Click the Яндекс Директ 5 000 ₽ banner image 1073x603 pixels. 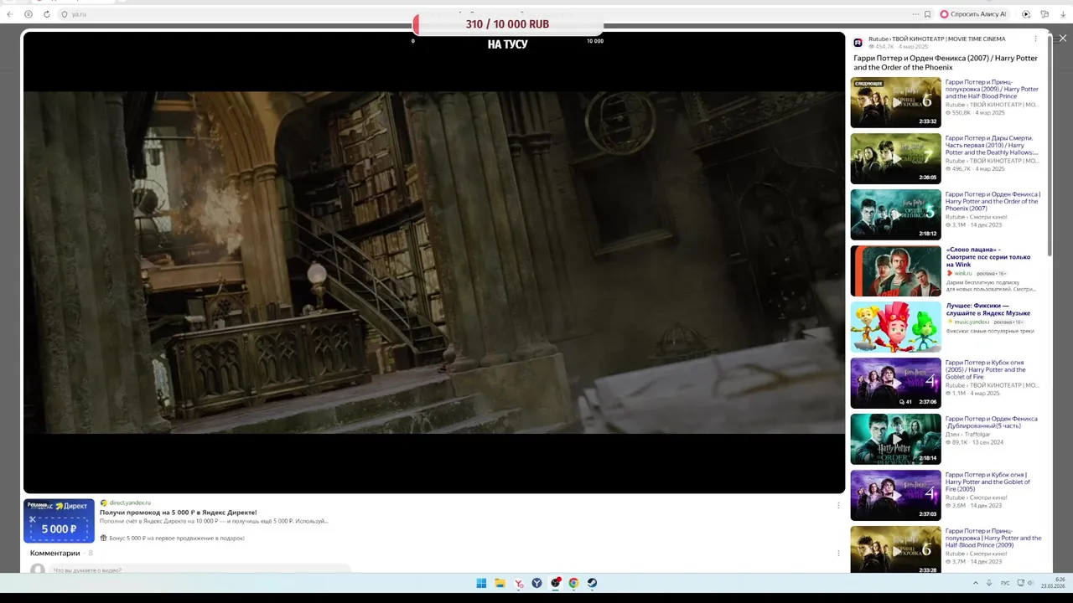(x=59, y=521)
